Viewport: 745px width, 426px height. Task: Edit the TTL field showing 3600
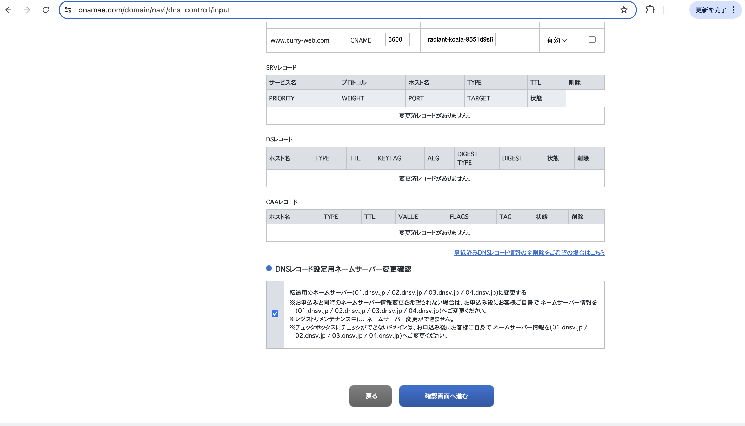click(397, 39)
